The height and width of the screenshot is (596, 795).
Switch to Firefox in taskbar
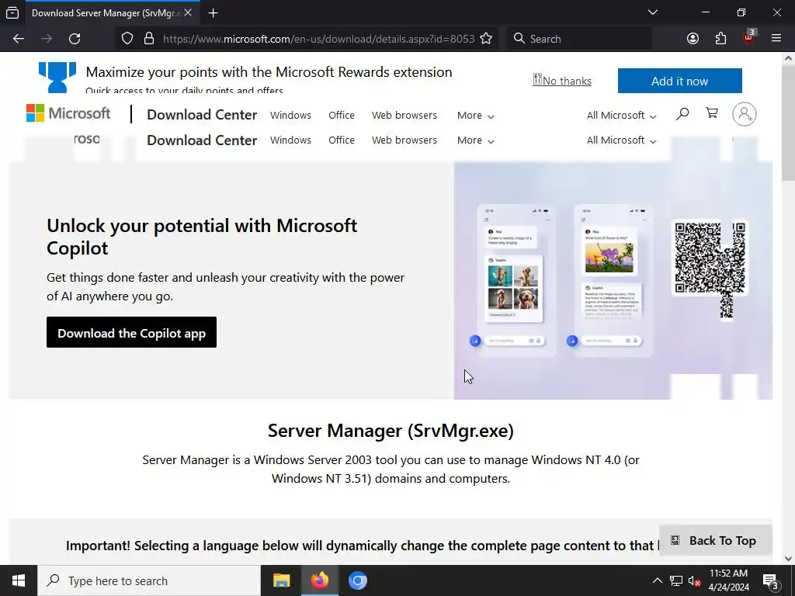(319, 580)
